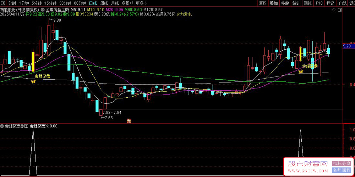The image size is (355, 177).
Task: Switch to the 周线 weekly tab
Action: tap(104, 3)
